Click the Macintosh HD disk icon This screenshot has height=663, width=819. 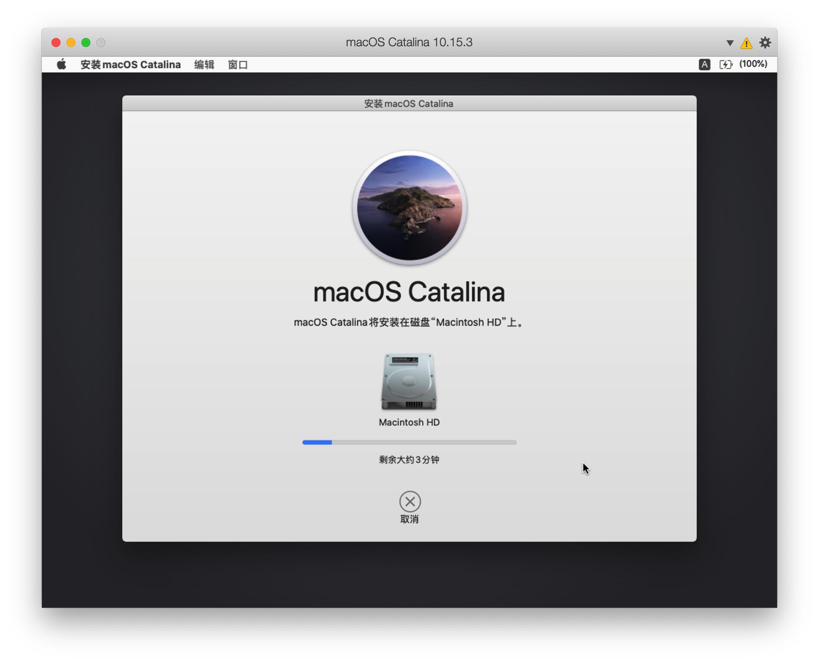pos(409,381)
